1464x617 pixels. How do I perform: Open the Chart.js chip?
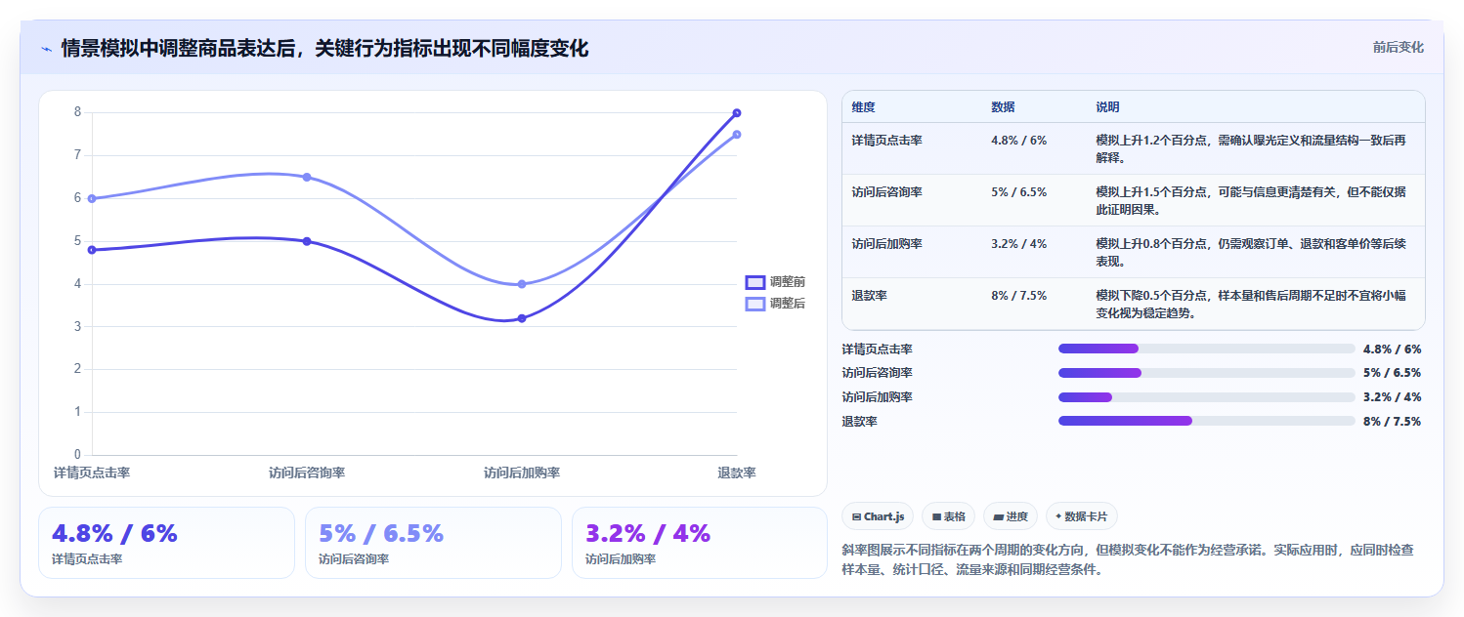point(878,516)
